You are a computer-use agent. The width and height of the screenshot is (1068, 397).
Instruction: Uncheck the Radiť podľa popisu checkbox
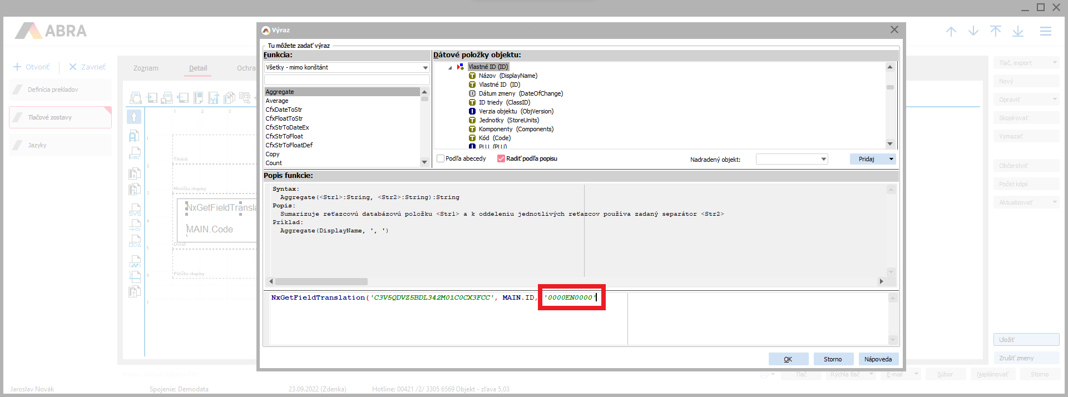tap(501, 158)
